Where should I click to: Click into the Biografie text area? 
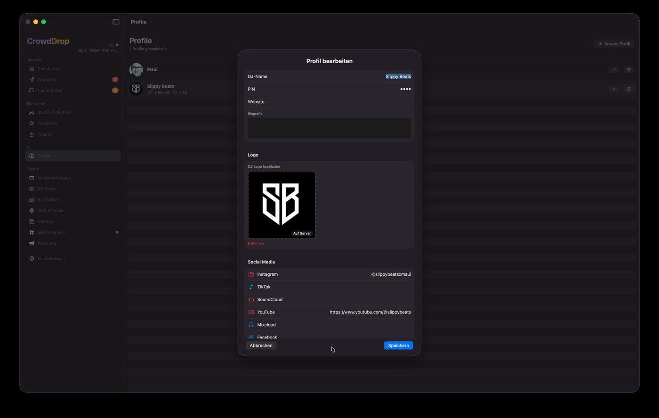coord(329,128)
